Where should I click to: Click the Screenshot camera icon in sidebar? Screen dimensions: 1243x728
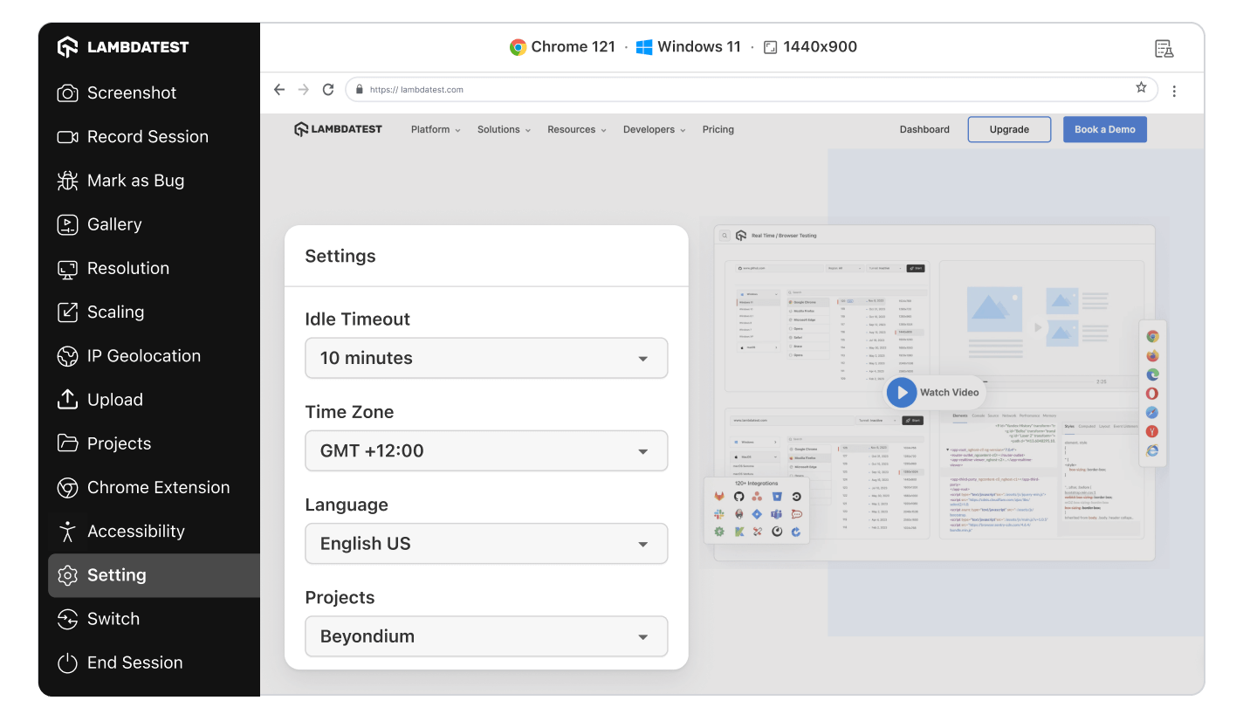pyautogui.click(x=67, y=93)
